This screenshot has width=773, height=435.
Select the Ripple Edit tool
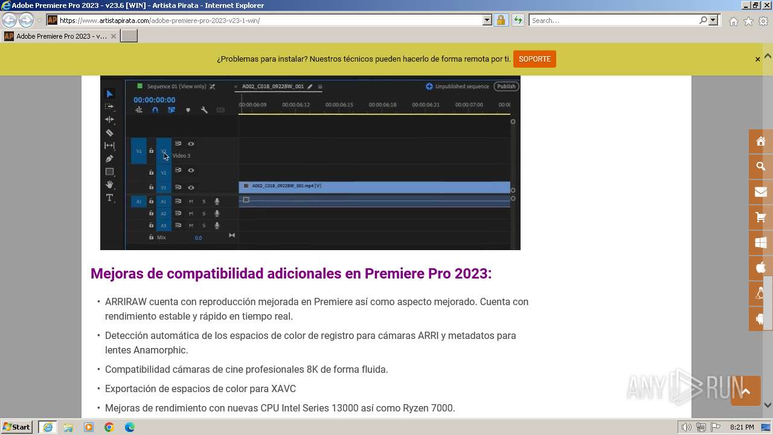[x=109, y=120]
